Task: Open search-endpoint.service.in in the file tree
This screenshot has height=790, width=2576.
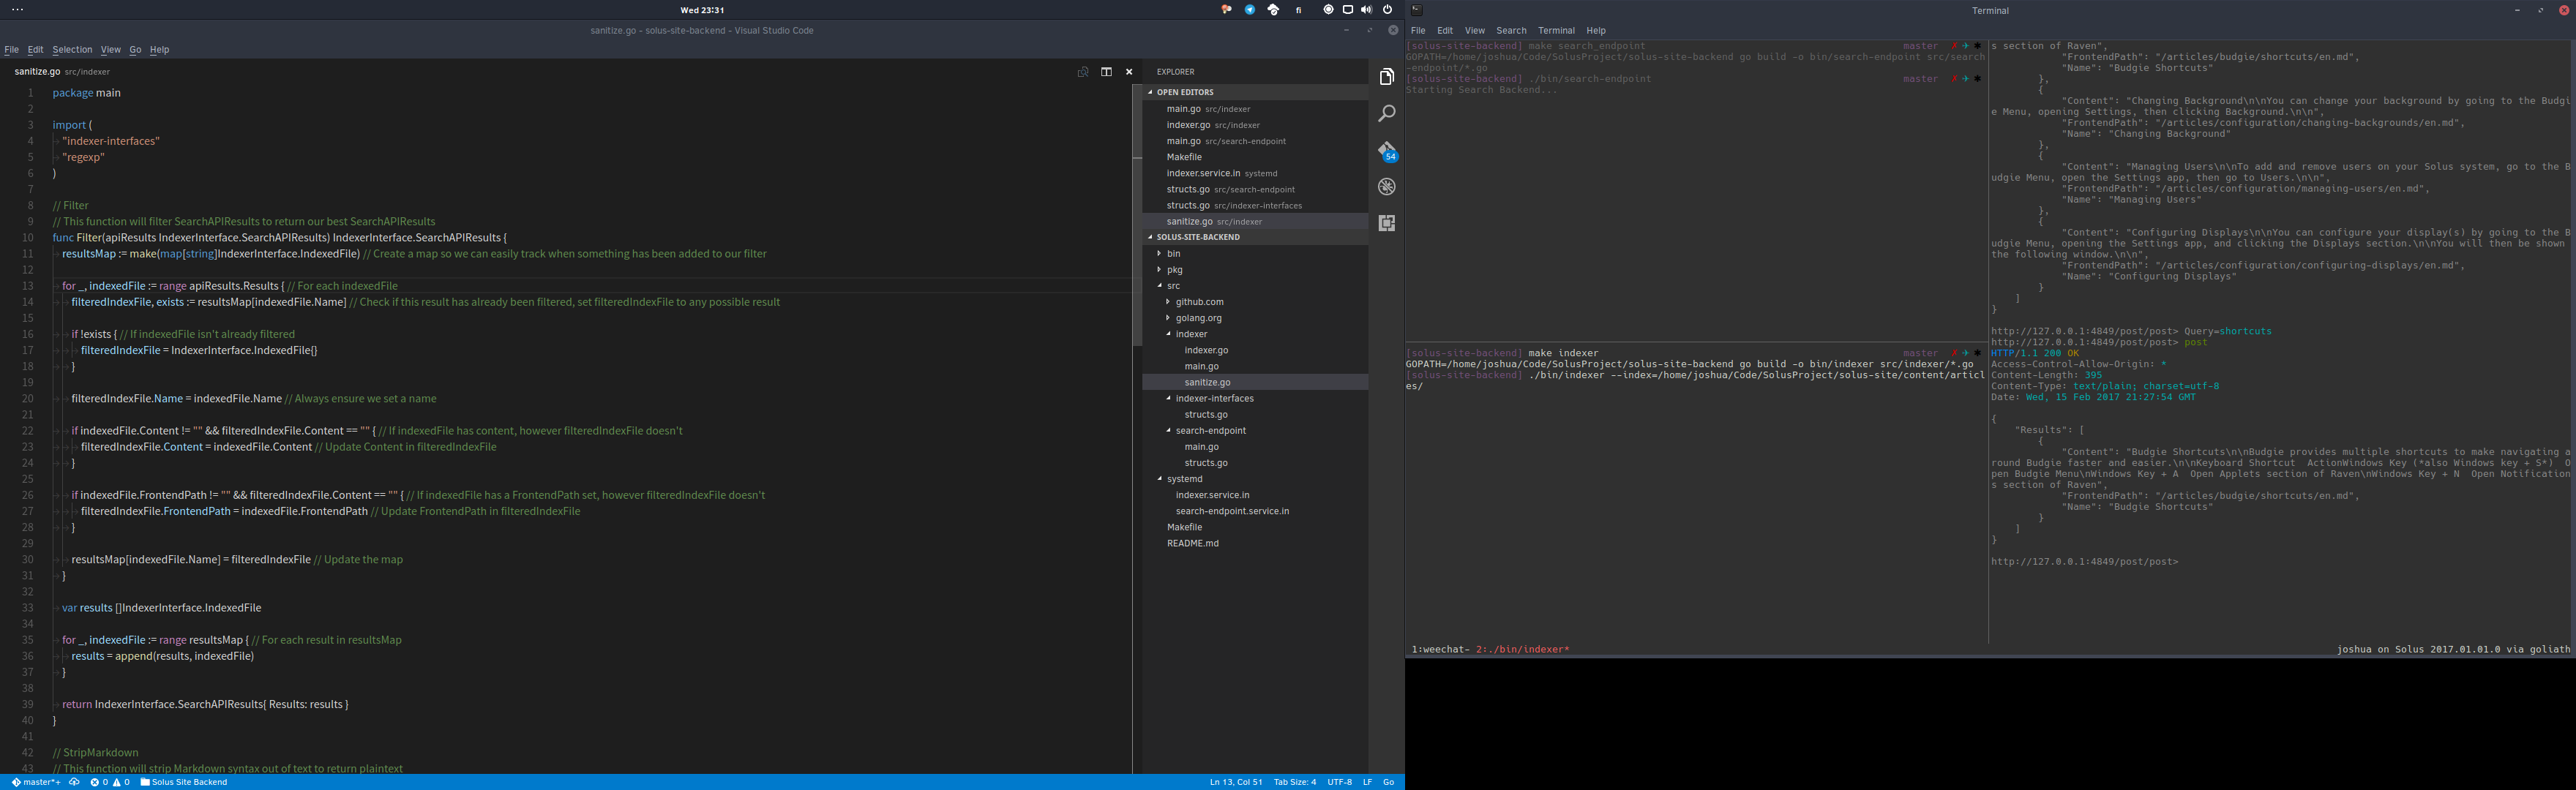Action: point(1255,511)
